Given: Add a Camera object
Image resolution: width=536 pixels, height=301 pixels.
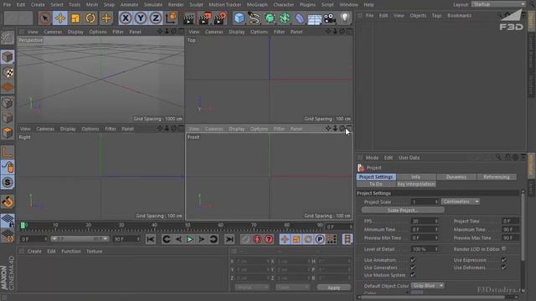Looking at the screenshot, I should pyautogui.click(x=329, y=18).
